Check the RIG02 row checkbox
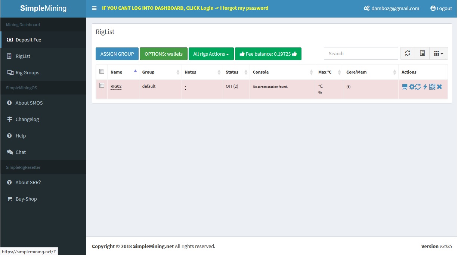The height and width of the screenshot is (257, 458). coord(102,86)
